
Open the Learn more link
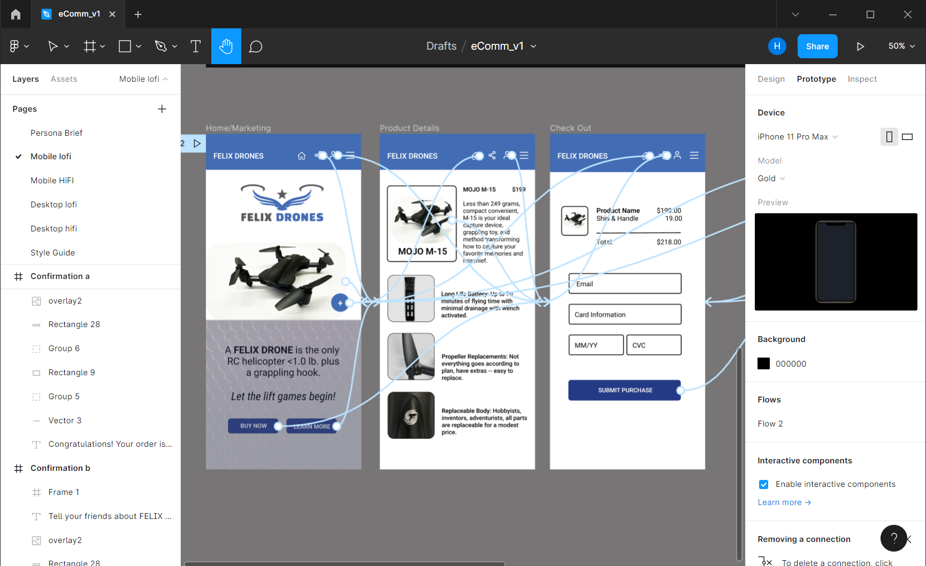[x=784, y=502]
